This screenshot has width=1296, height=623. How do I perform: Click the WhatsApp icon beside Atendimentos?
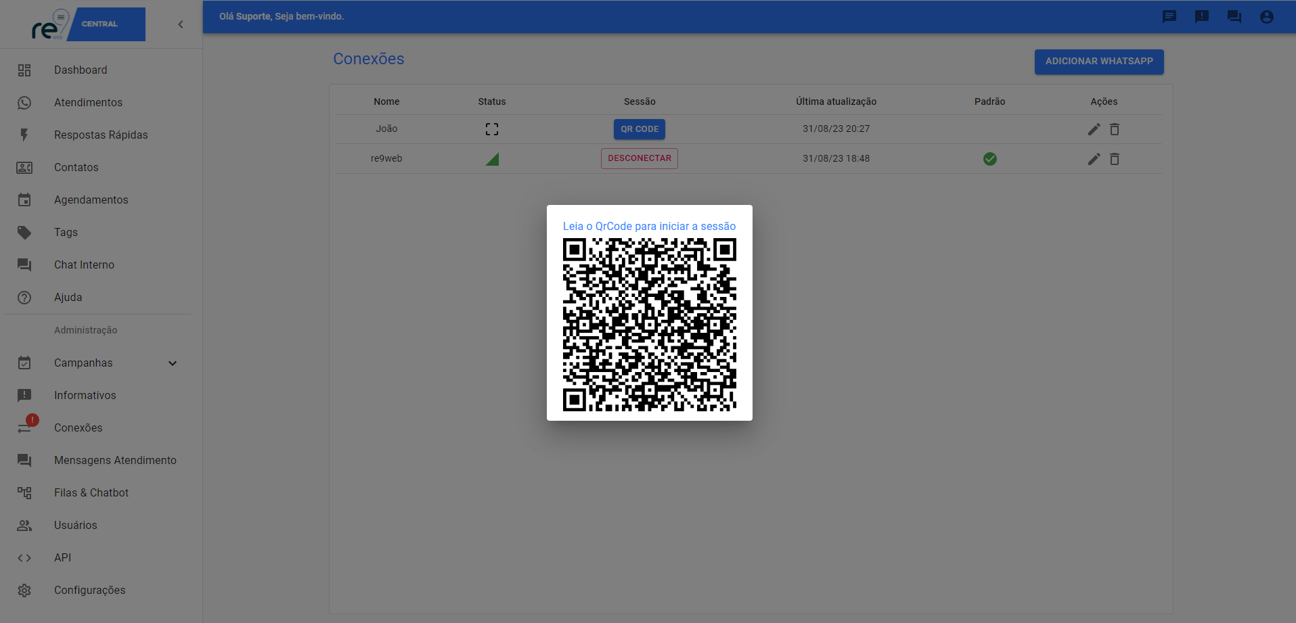(x=24, y=103)
